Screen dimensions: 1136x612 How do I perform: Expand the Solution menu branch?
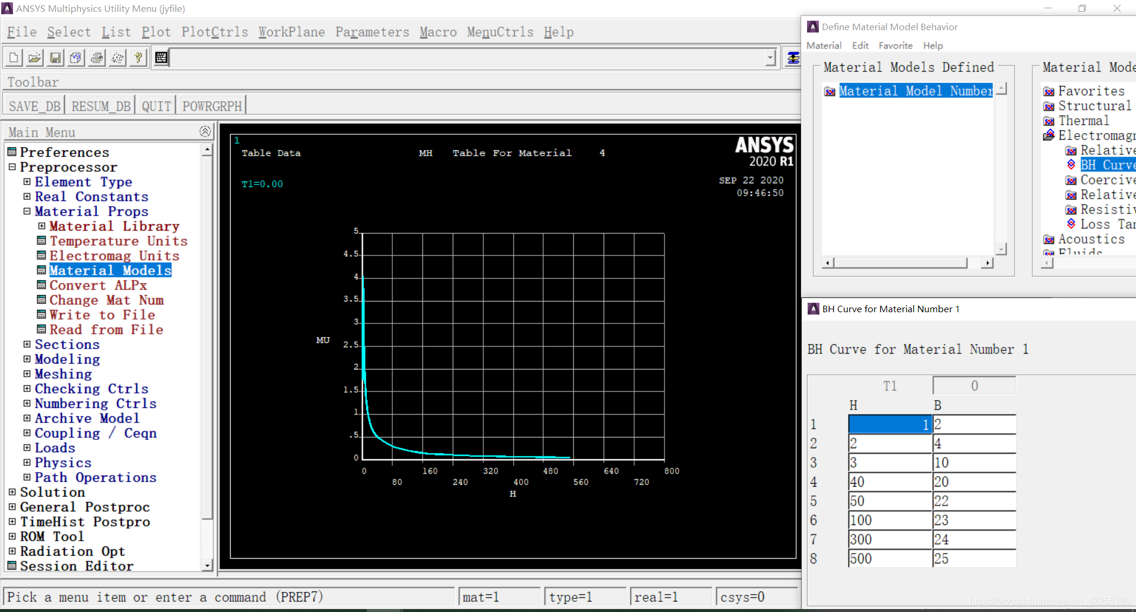coord(12,492)
